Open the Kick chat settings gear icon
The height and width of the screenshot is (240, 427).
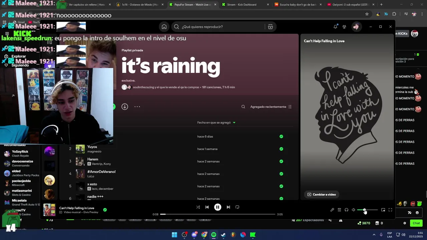tap(405, 223)
